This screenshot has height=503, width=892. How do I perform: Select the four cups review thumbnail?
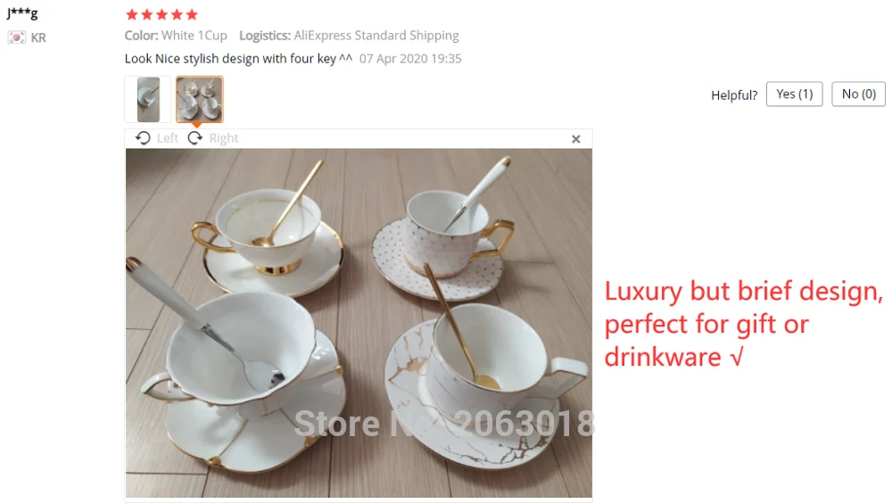click(200, 100)
